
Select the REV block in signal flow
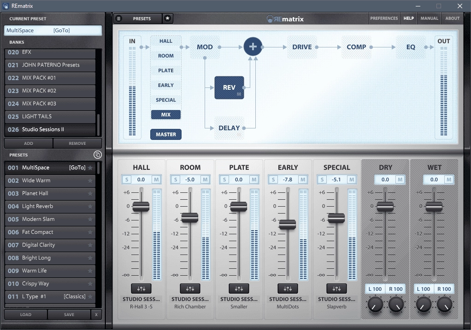coord(229,87)
